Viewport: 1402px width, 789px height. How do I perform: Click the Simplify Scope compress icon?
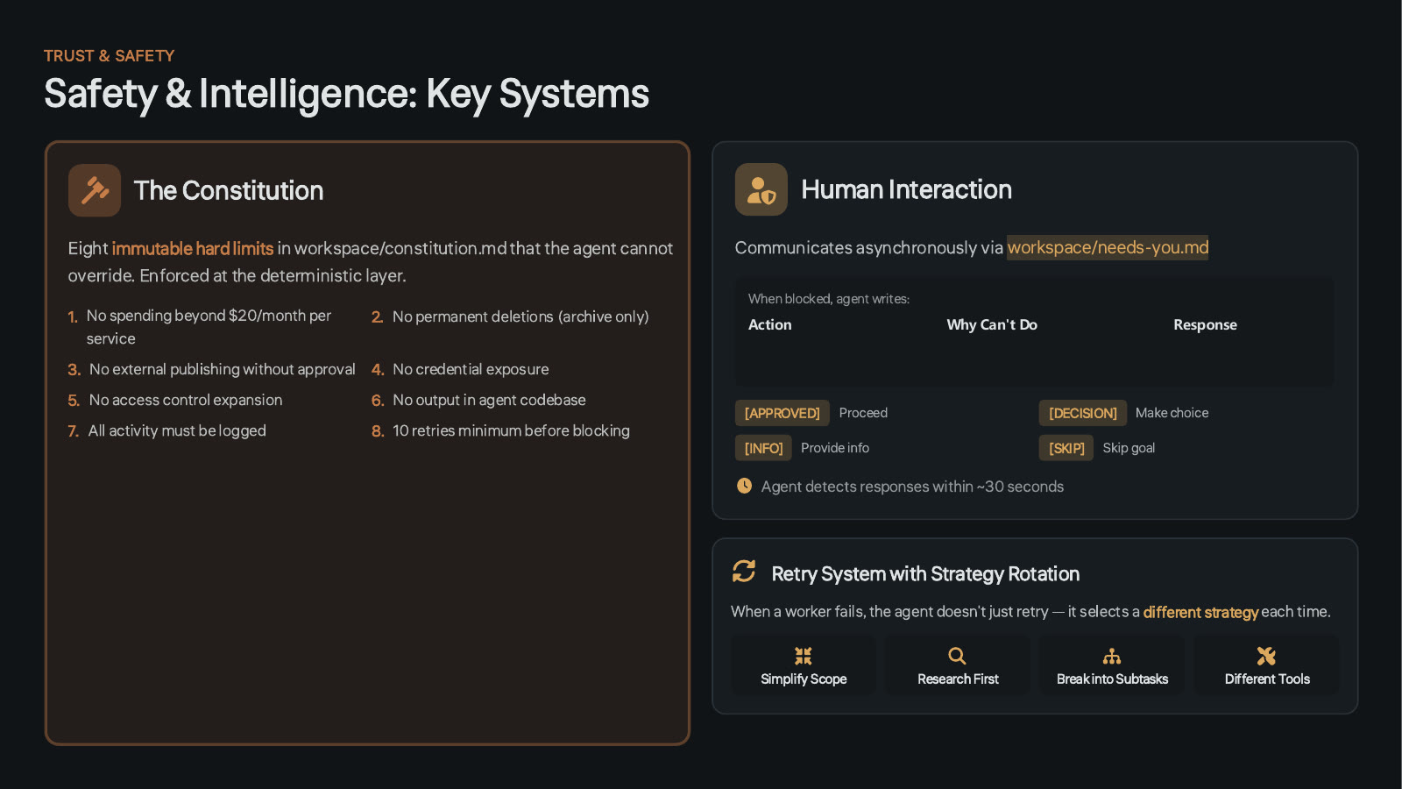pos(804,656)
